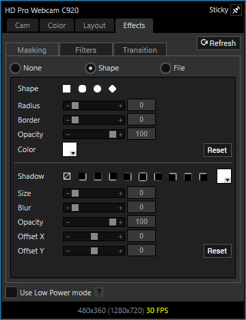Increase Border with the plus button
The width and height of the screenshot is (246, 320).
[120, 120]
